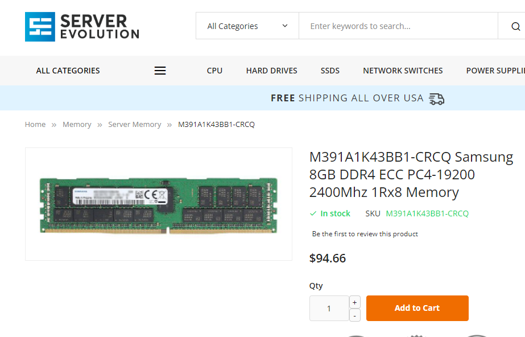Open the Memory breadcrumb link
This screenshot has height=337, width=525.
point(77,124)
